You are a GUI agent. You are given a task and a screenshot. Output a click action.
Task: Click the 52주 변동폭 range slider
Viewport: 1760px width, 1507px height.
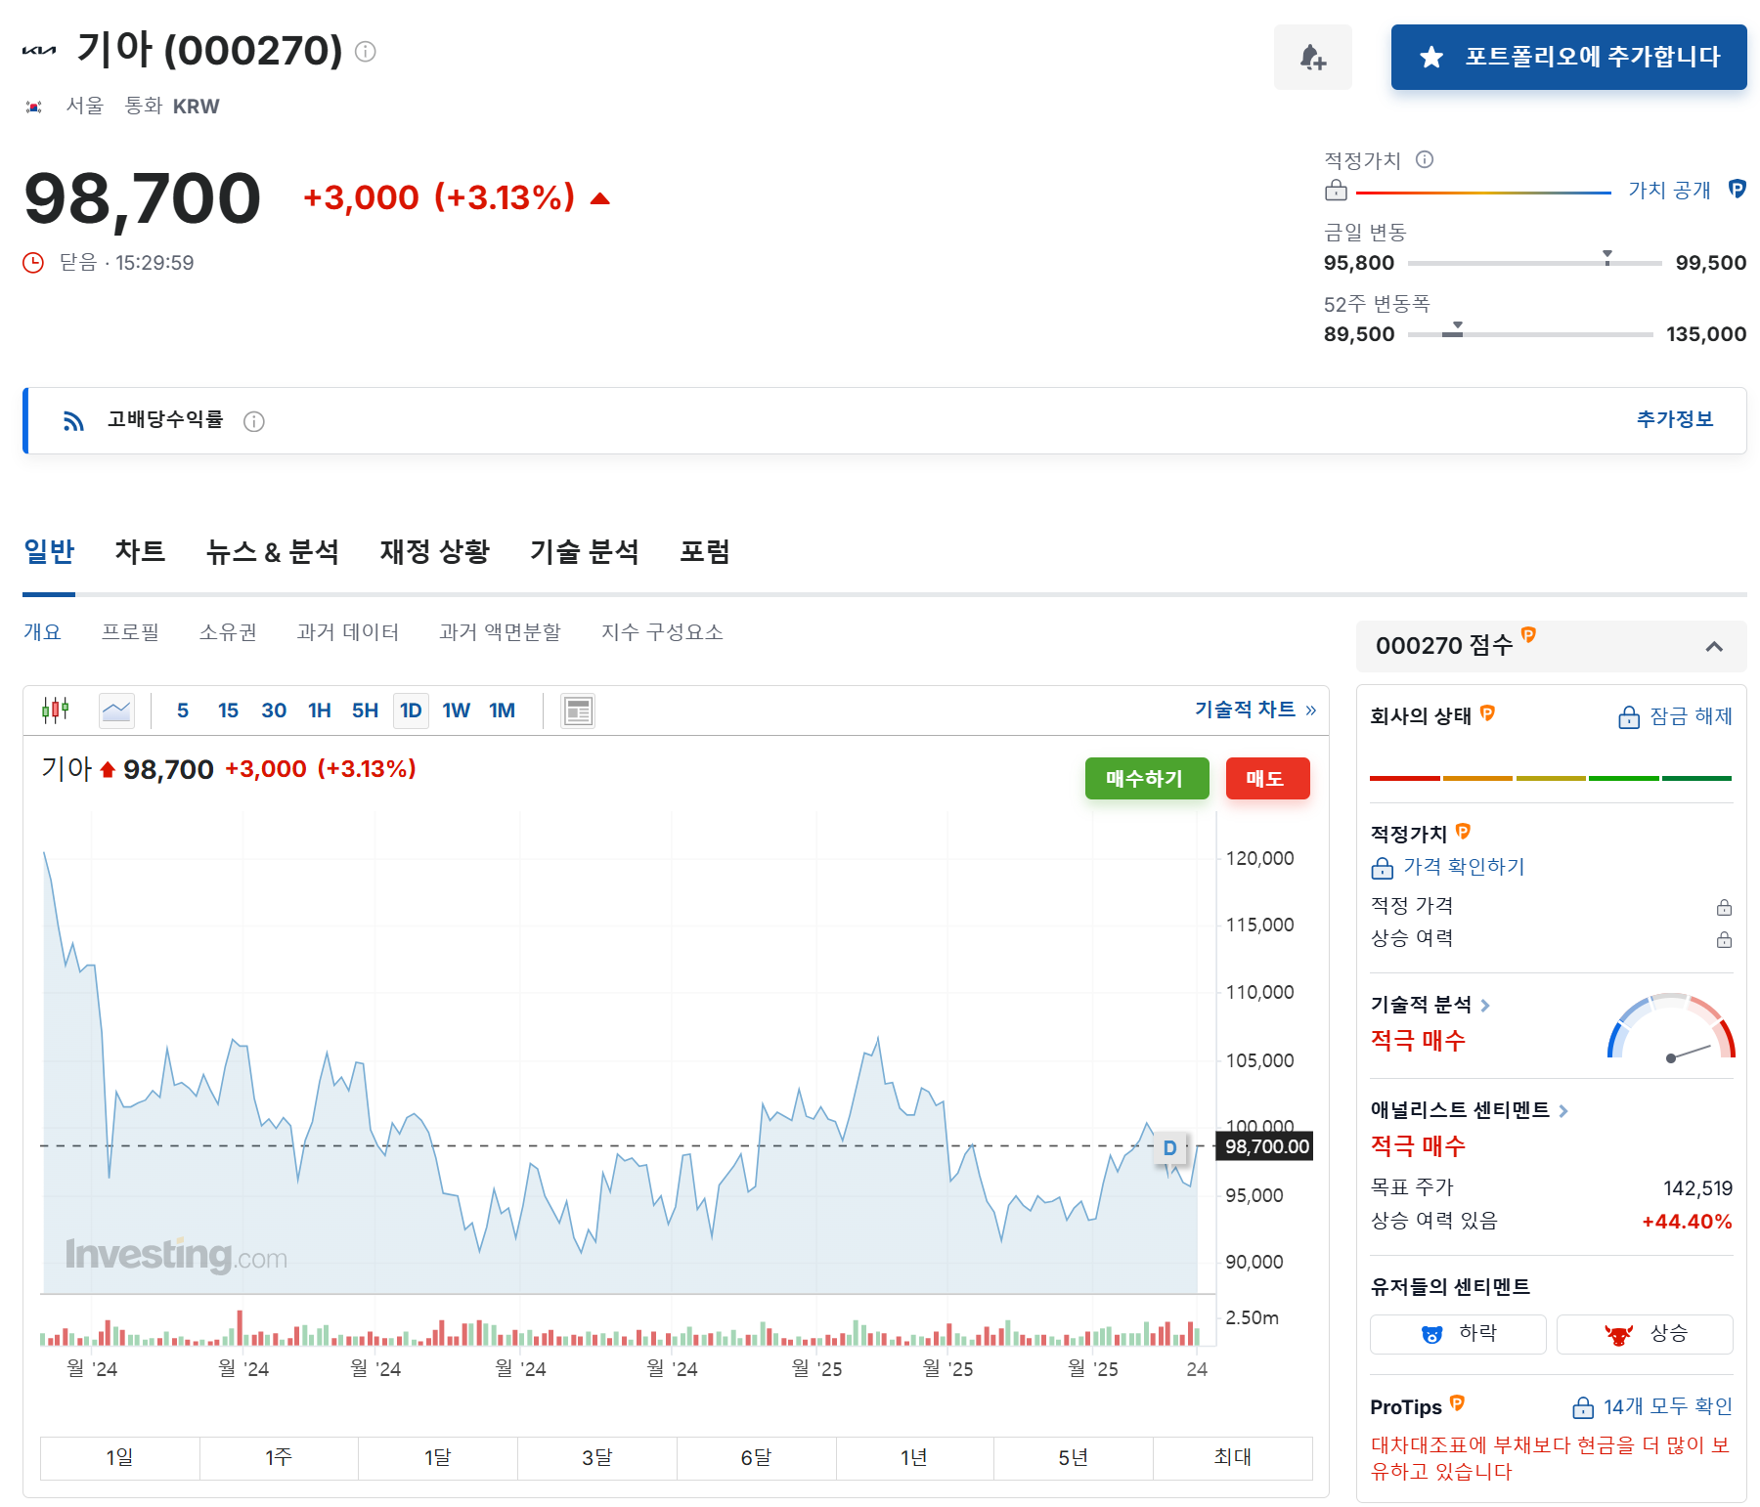point(1530,333)
